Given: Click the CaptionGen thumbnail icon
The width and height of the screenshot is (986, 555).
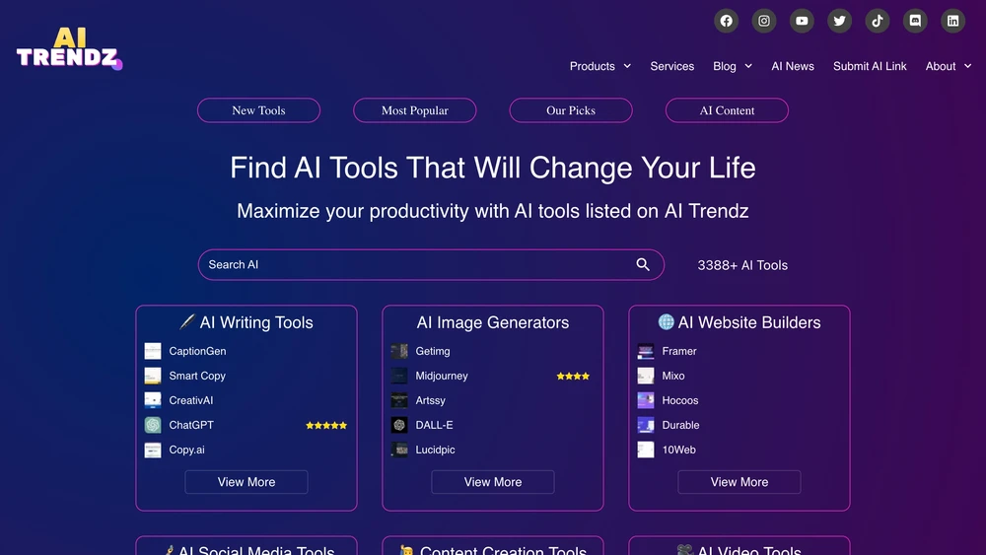Looking at the screenshot, I should click(153, 351).
